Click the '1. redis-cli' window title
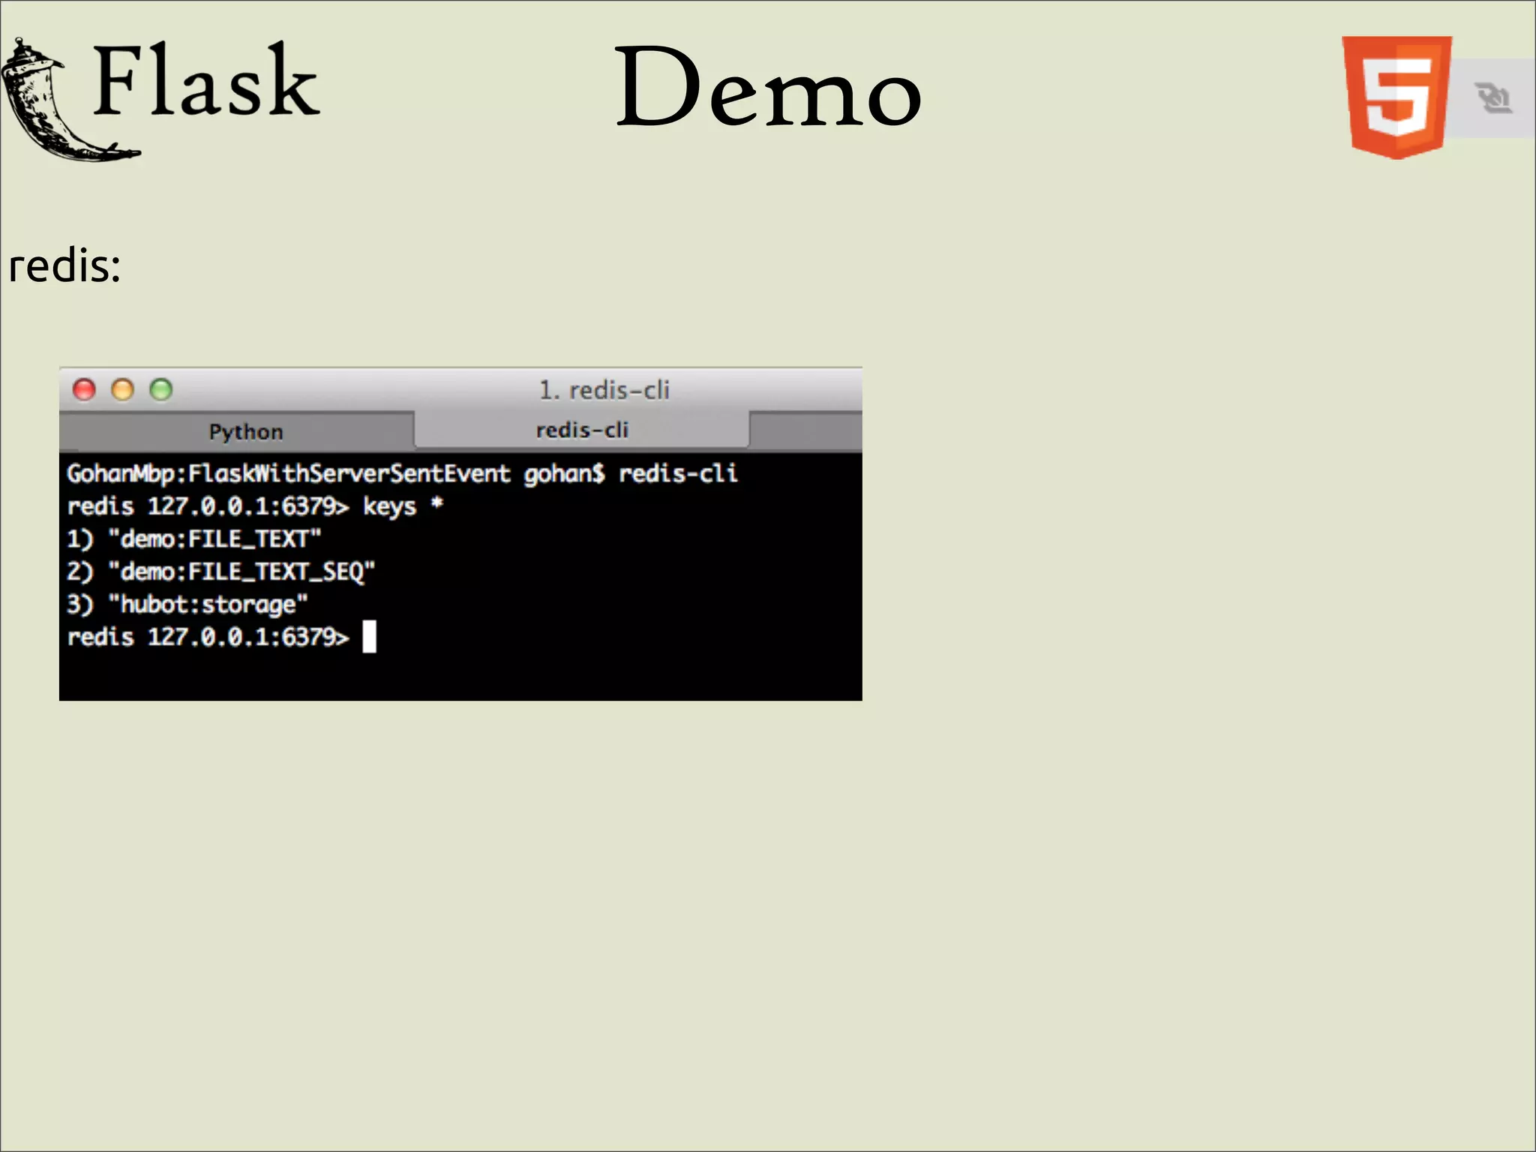This screenshot has height=1152, width=1536. 604,390
